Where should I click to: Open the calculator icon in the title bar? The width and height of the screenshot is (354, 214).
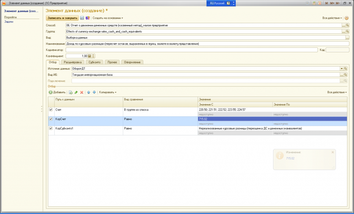coord(314,3)
